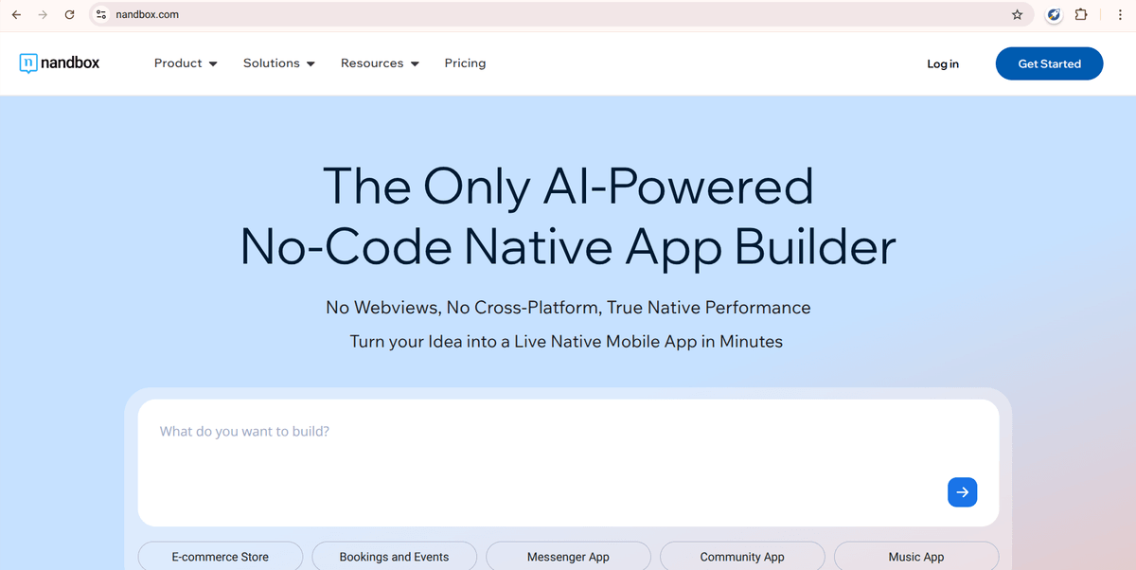Open the rocket browser extension icon
Image resolution: width=1136 pixels, height=570 pixels.
[x=1054, y=14]
